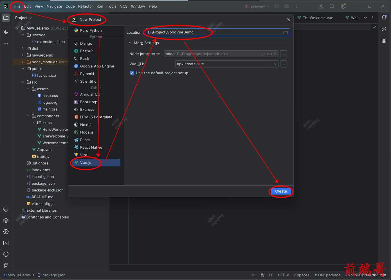Collapse the MyVueDemo root folder
Viewport: 391px width, 280px height.
[17, 28]
